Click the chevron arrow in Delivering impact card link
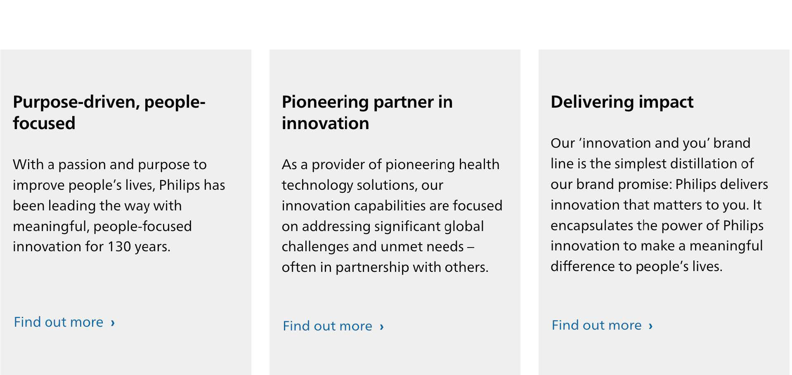 coord(651,326)
